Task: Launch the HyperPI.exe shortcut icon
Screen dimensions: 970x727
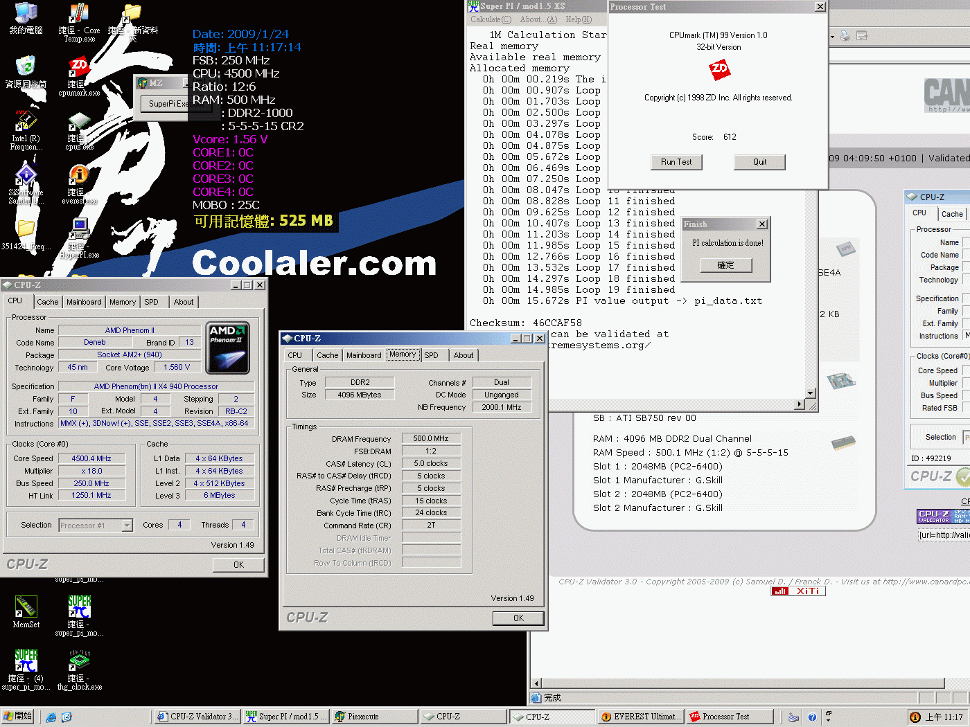Action: [79, 229]
